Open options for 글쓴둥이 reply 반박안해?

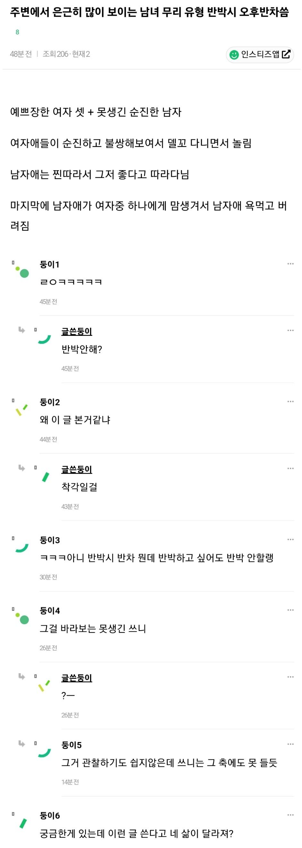point(290,330)
